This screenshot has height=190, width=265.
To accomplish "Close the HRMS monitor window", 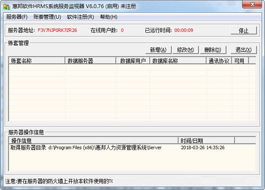I will click(x=252, y=4).
